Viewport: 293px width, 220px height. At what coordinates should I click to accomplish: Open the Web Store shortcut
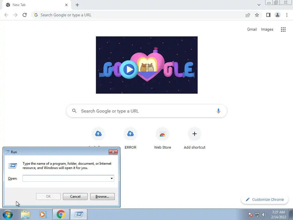click(163, 138)
